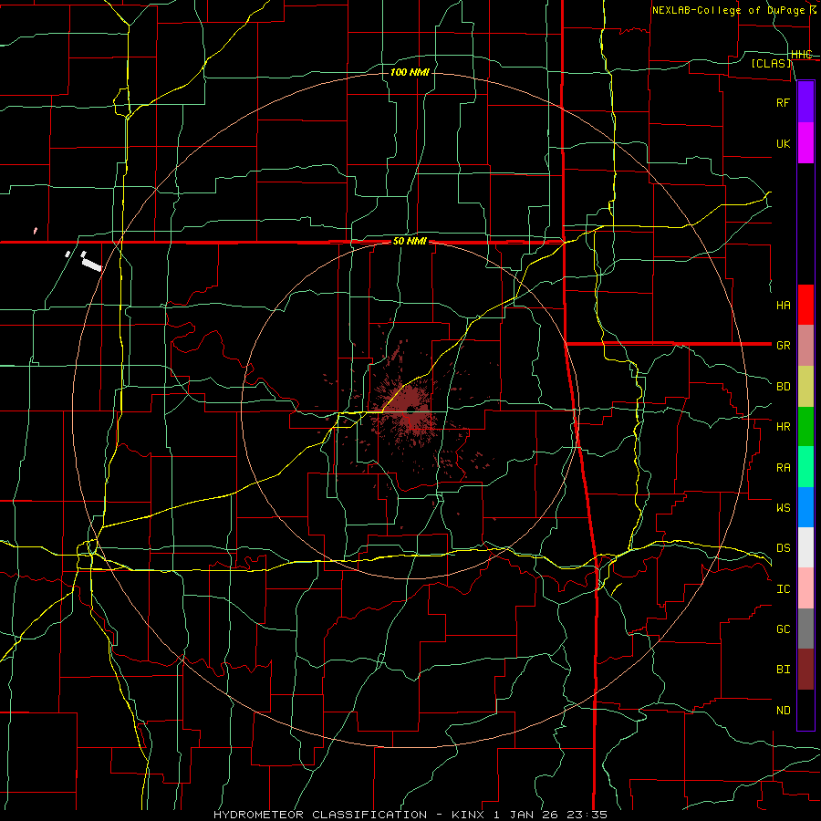
Task: Select the BD yellow legend swatch
Action: 805,387
